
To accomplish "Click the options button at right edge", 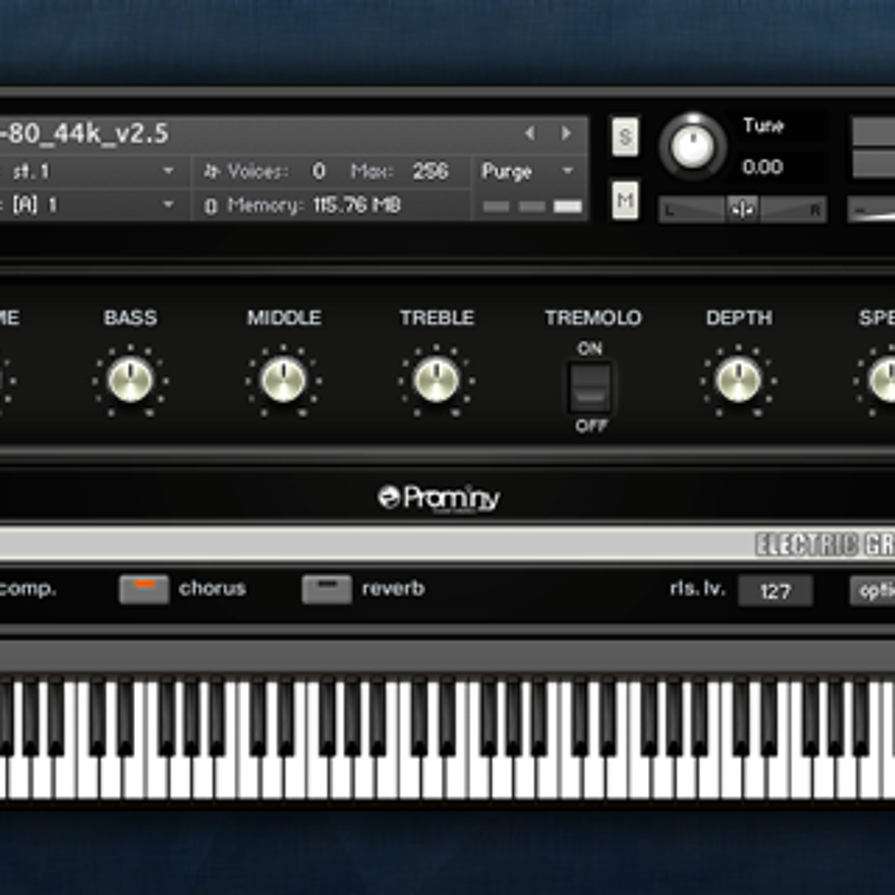I will (x=873, y=591).
